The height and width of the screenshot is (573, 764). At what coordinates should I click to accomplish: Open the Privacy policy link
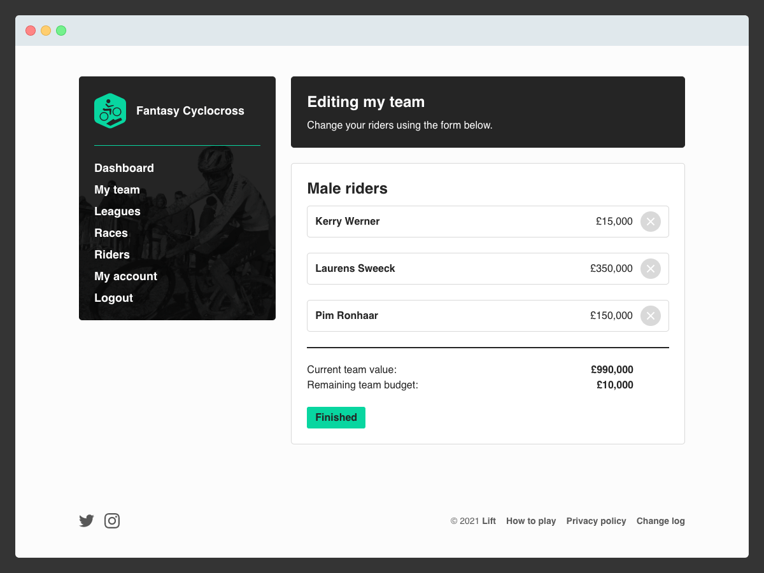pos(597,521)
